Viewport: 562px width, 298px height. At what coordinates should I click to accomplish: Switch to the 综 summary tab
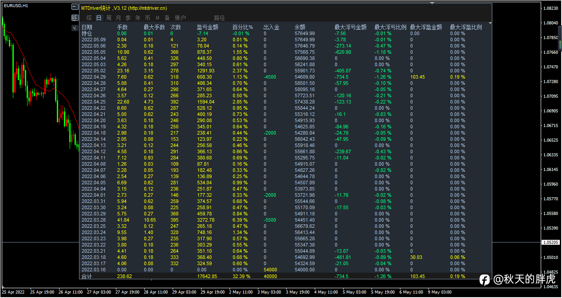pos(89,18)
